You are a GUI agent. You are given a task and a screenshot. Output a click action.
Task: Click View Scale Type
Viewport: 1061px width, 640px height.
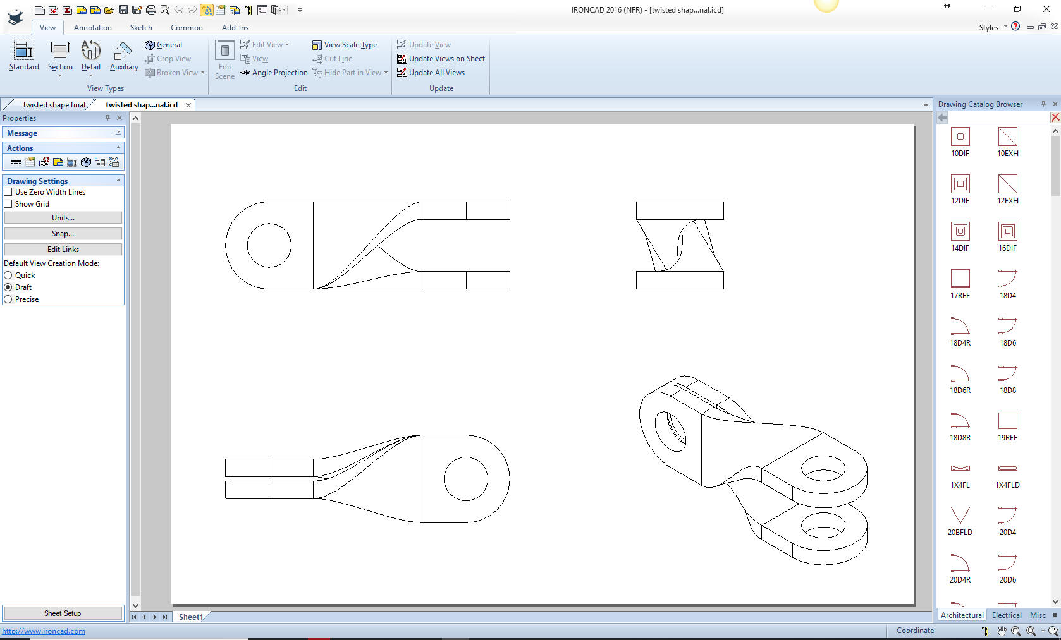[345, 45]
